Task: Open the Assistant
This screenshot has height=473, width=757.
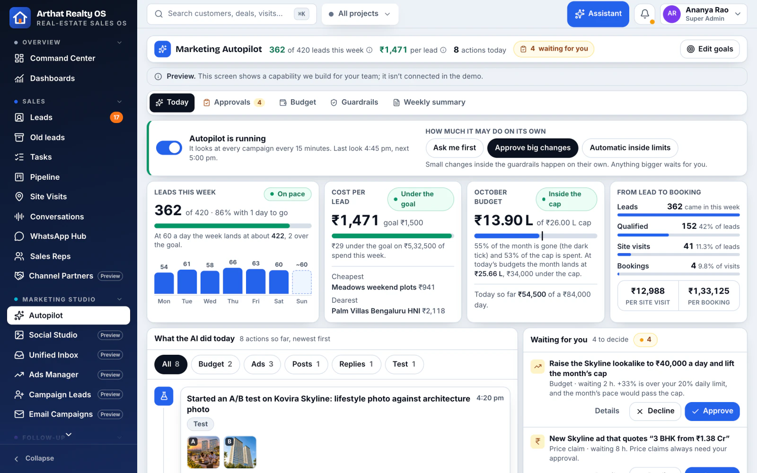Action: pos(598,14)
